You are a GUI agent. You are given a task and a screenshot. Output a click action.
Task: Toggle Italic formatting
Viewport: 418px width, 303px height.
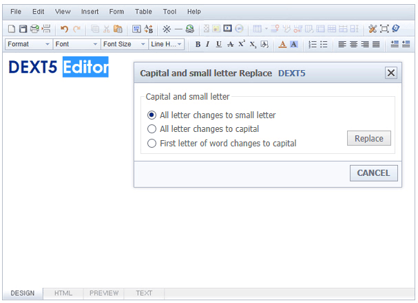[207, 44]
